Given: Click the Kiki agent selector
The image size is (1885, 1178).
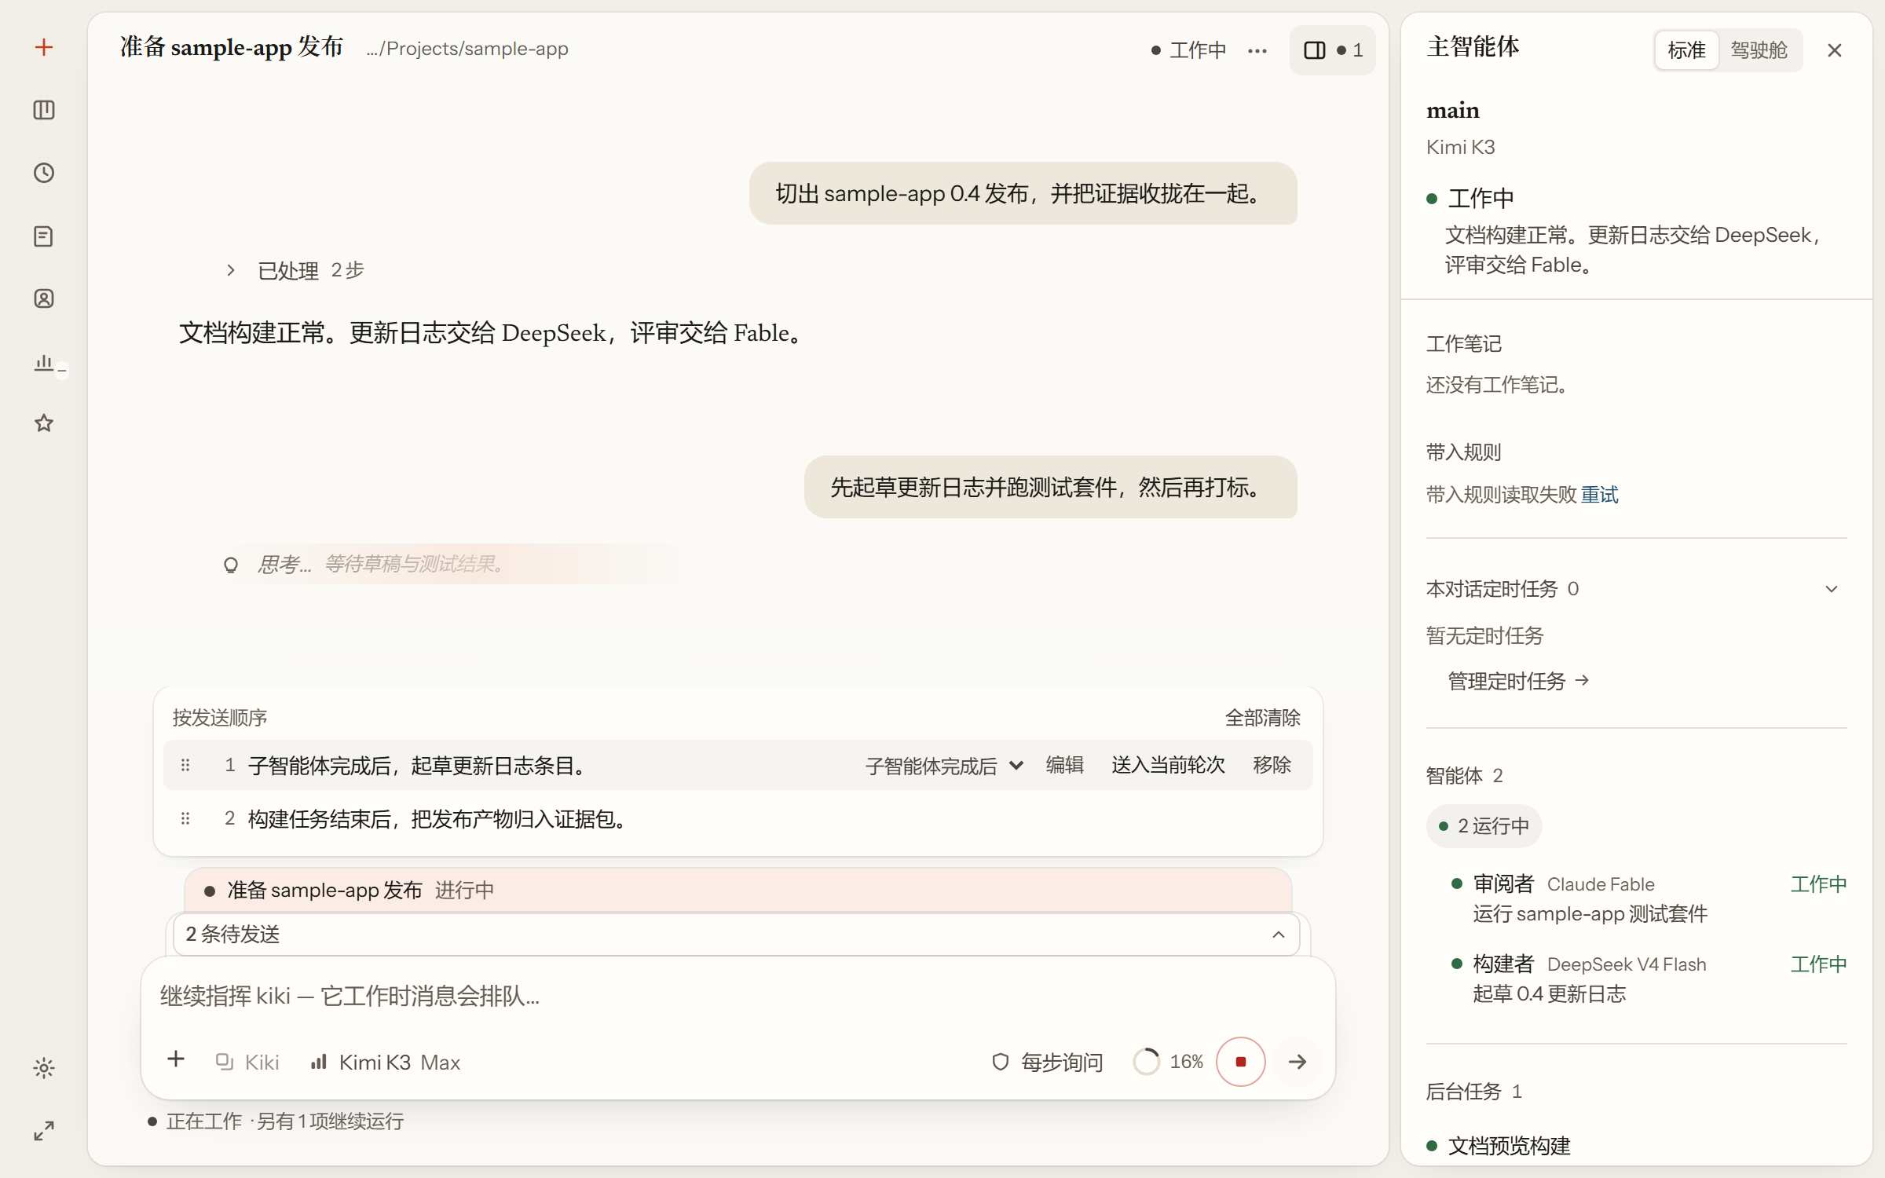Looking at the screenshot, I should tap(247, 1062).
